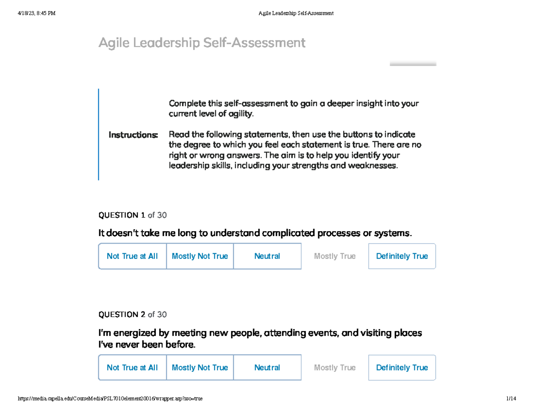Select "Not True at All" for Question 2
Screen dimensions: 534x412
coord(132,368)
